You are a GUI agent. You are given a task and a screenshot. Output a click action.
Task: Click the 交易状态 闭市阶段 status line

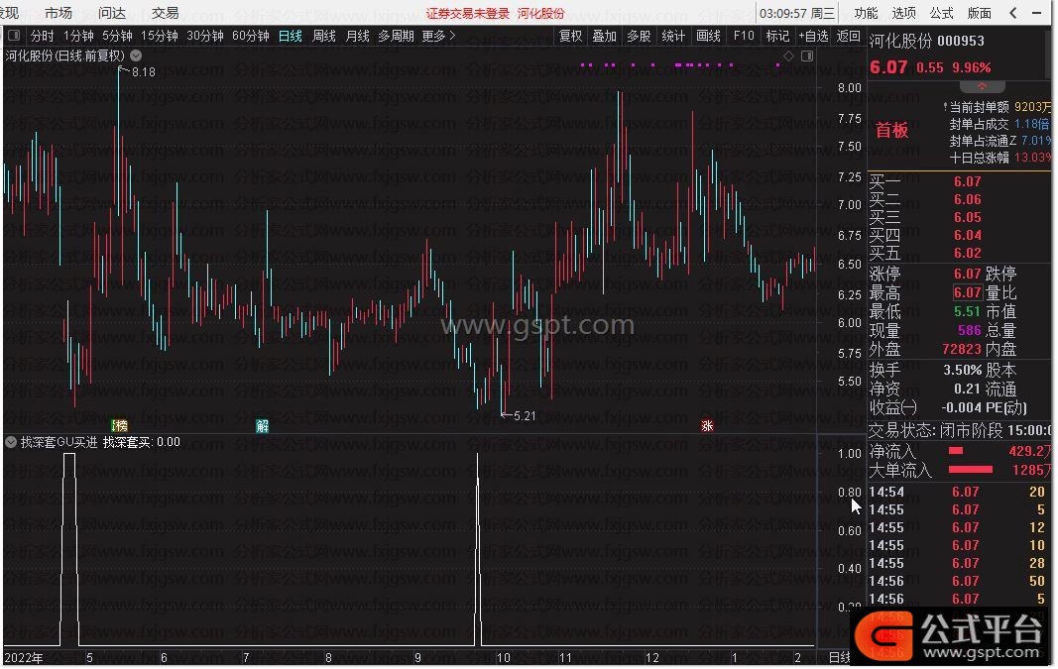coord(959,430)
